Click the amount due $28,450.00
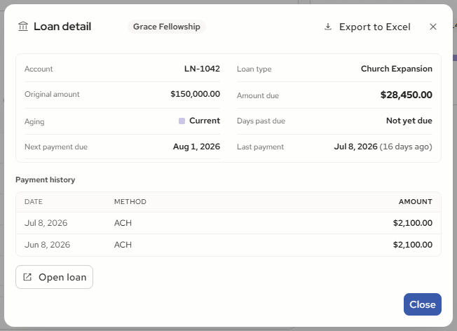The width and height of the screenshot is (457, 331). coord(407,95)
